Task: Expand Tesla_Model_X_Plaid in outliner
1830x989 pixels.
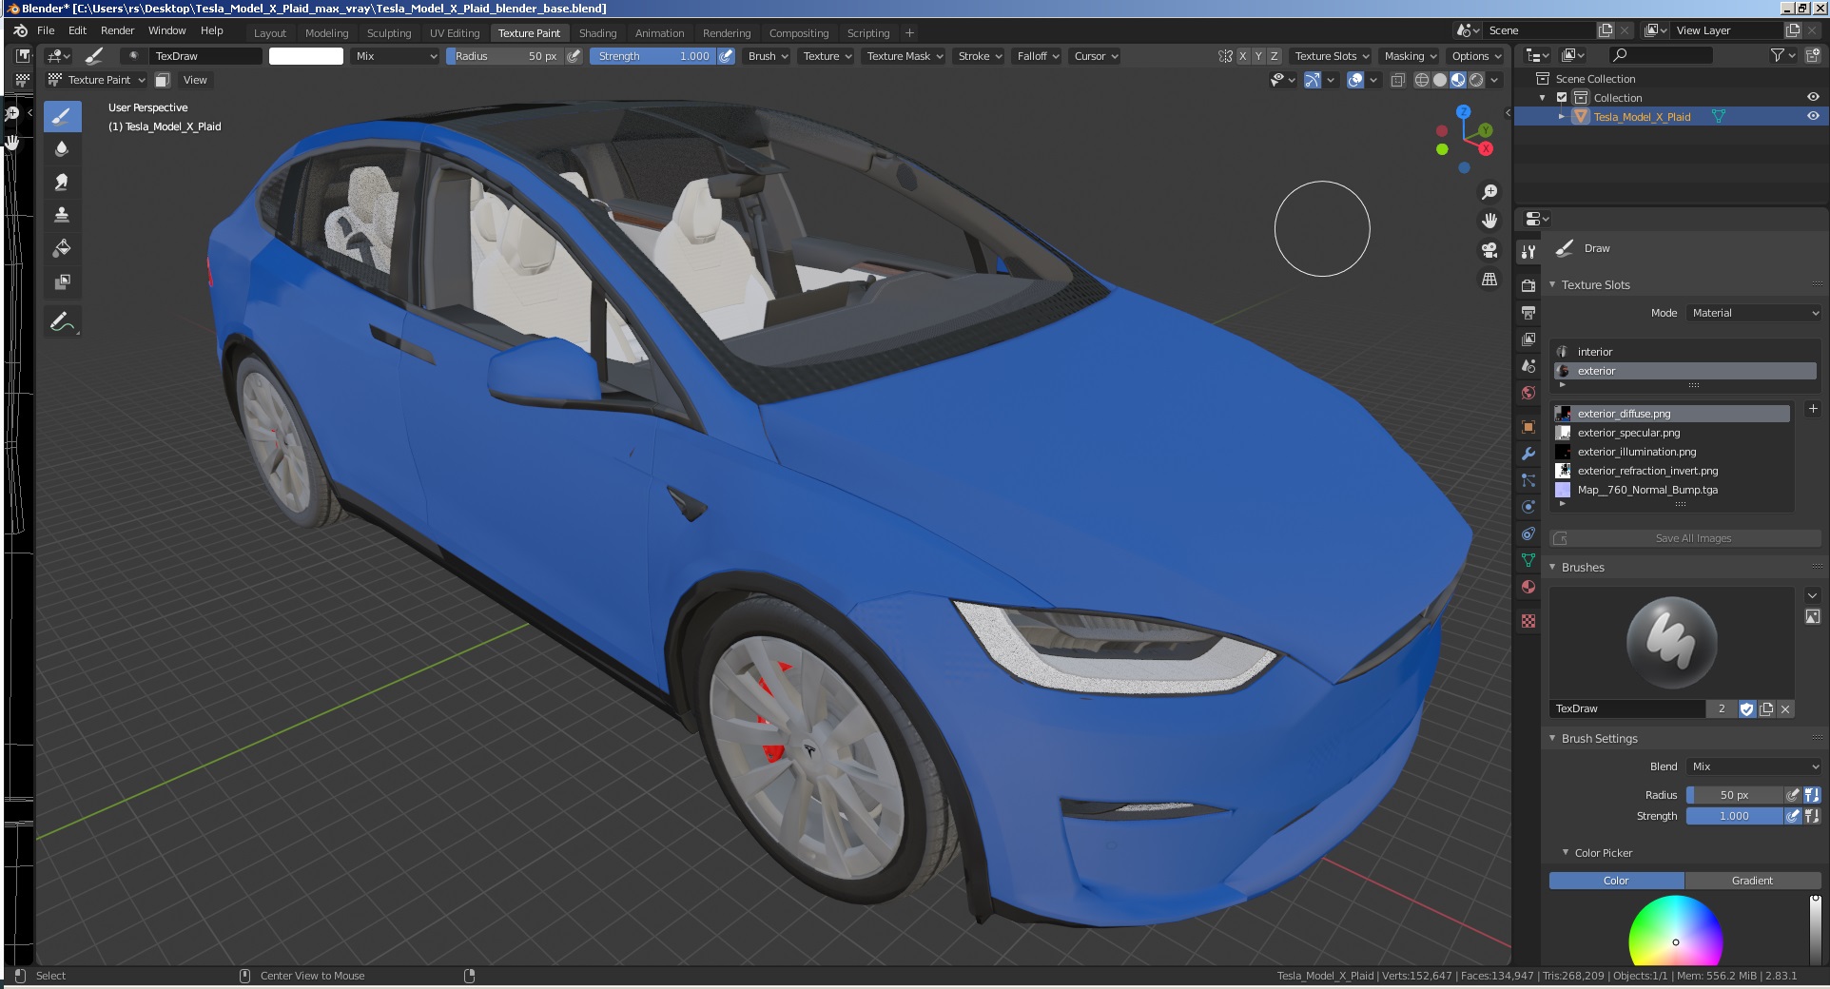Action: click(x=1561, y=116)
